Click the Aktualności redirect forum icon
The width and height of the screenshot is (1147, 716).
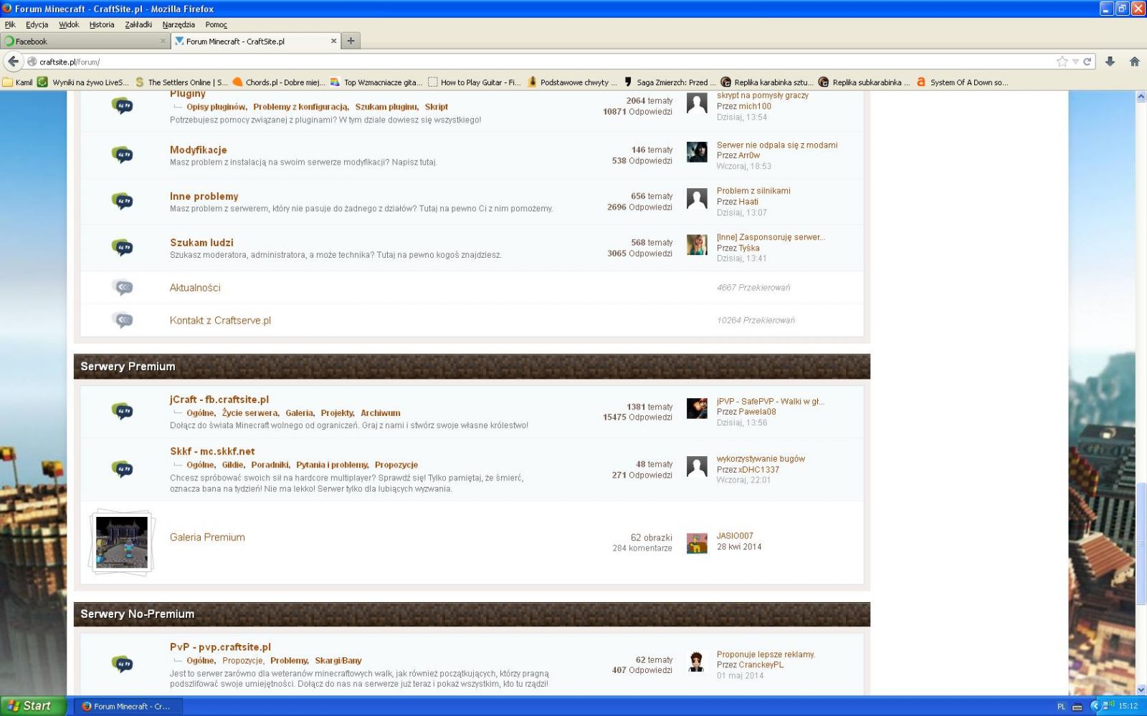tap(123, 288)
